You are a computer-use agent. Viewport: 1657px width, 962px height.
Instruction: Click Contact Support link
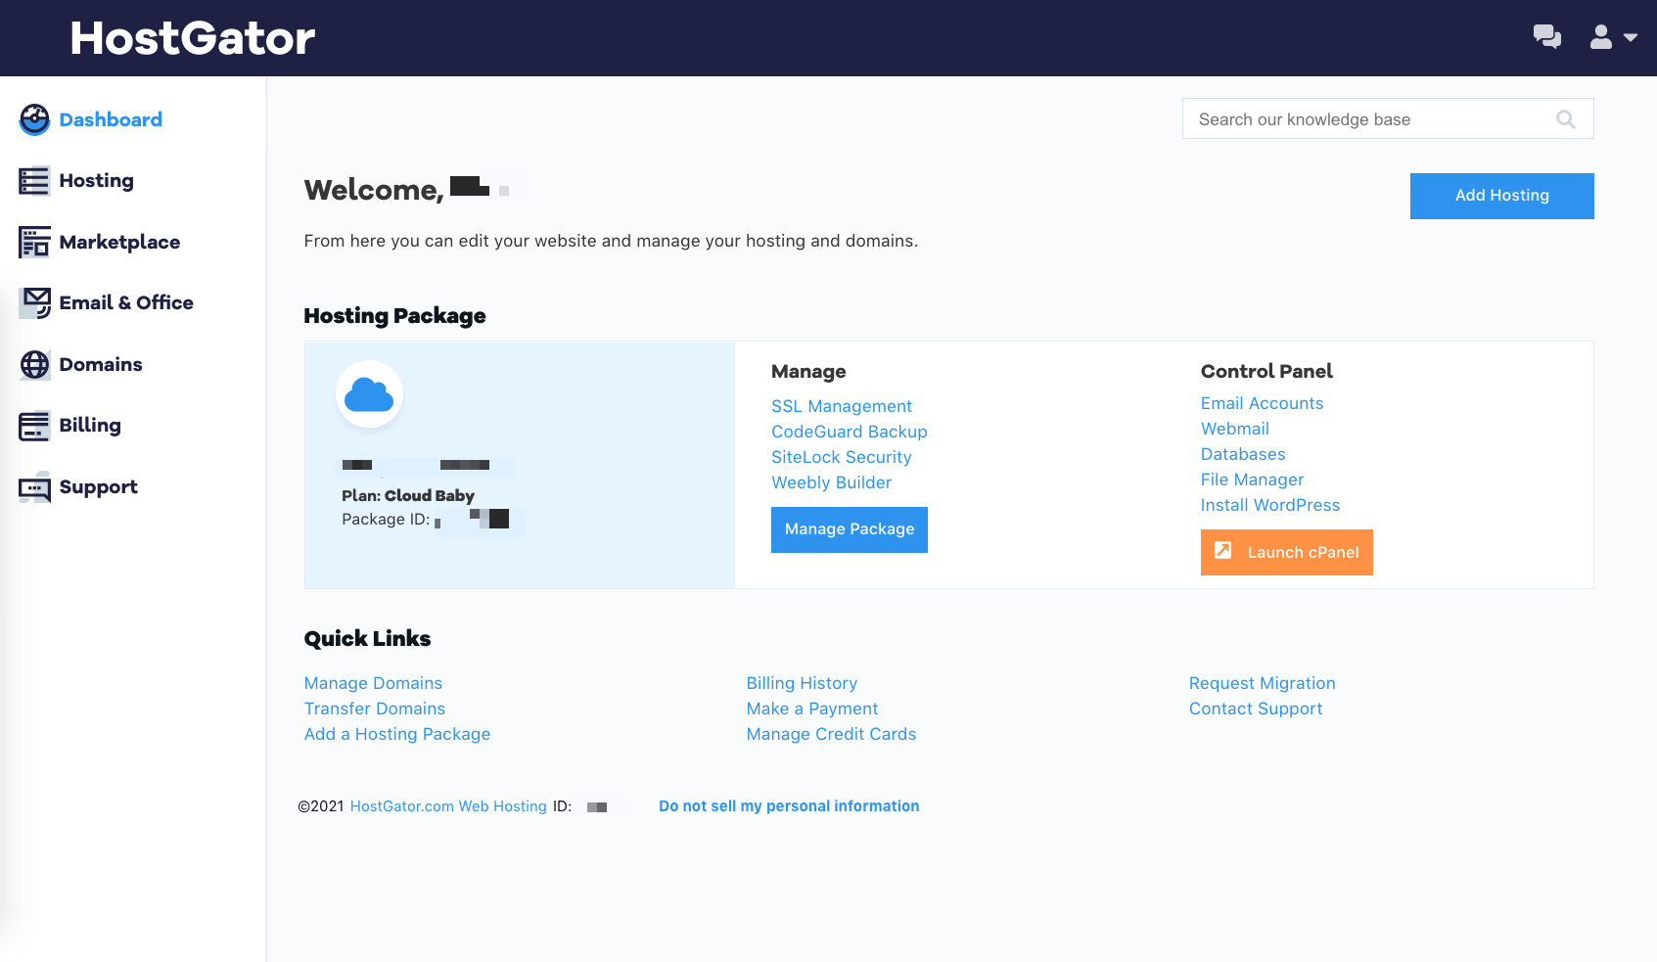1256,709
